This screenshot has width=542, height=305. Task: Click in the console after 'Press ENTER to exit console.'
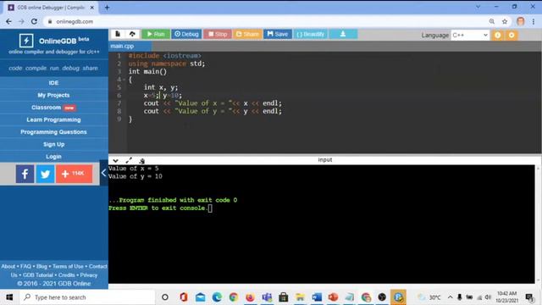[210, 208]
